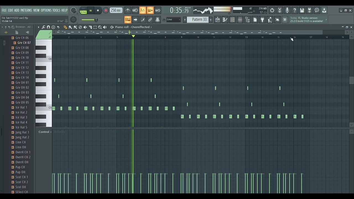Select the Zoom magnifier tool in piano roll

[100, 27]
